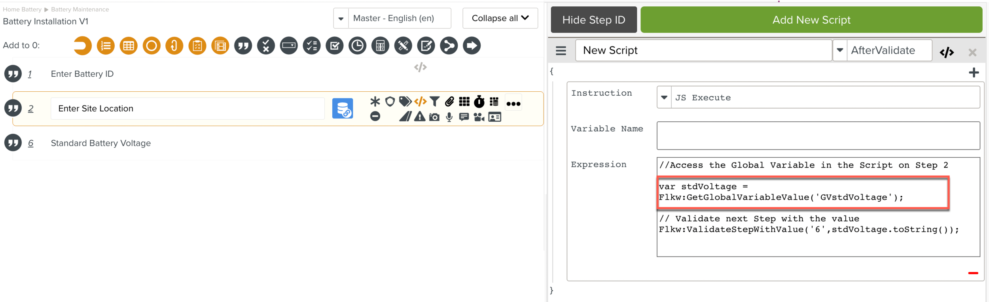The image size is (989, 302).
Task: Toggle code view of New Script
Action: tap(947, 52)
